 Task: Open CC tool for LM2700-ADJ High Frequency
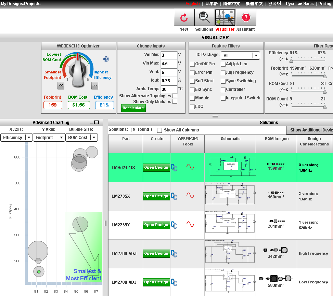(174, 254)
